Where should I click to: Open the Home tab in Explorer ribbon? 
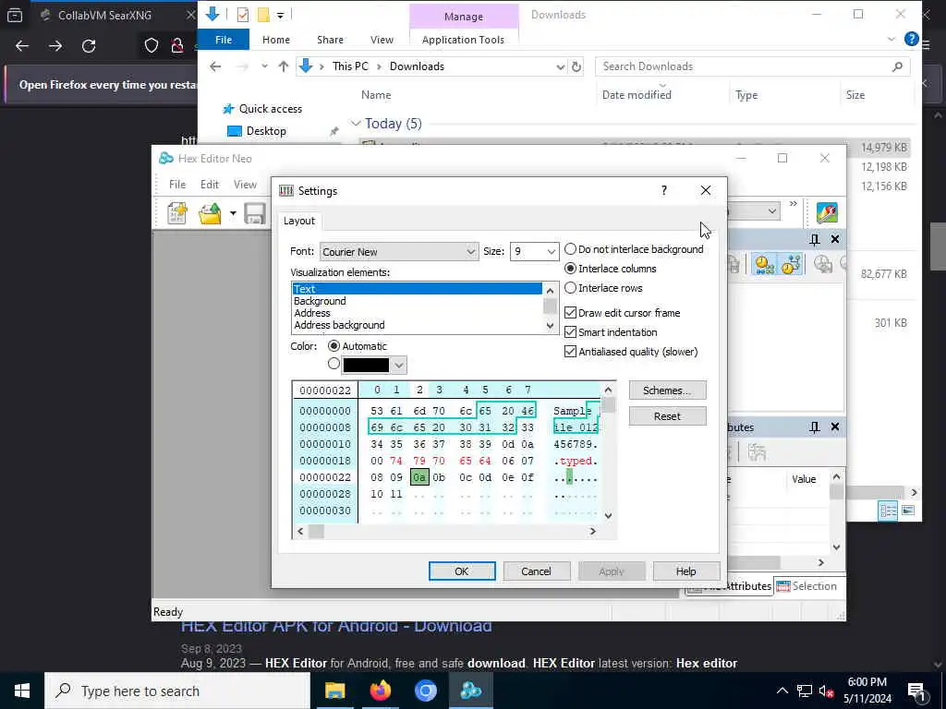(x=276, y=40)
